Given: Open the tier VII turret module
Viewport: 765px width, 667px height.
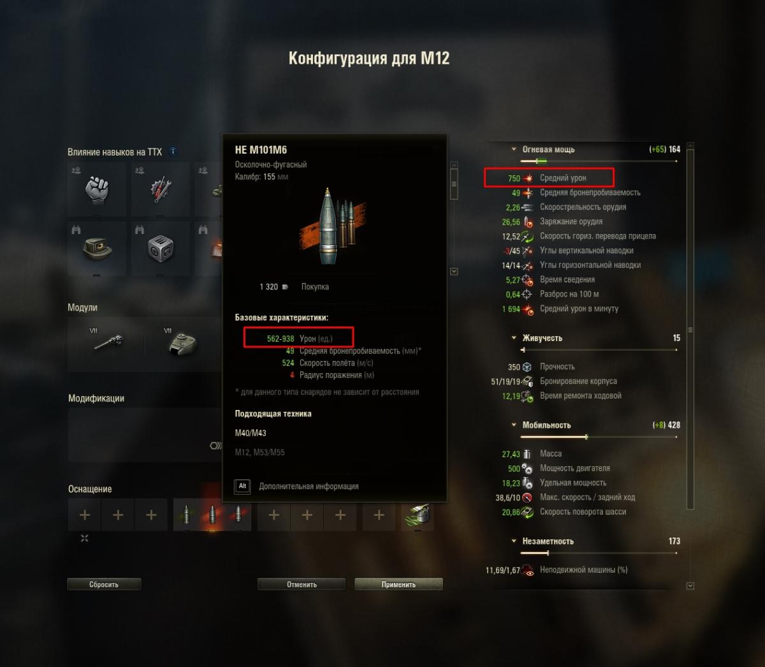Looking at the screenshot, I should [x=182, y=344].
